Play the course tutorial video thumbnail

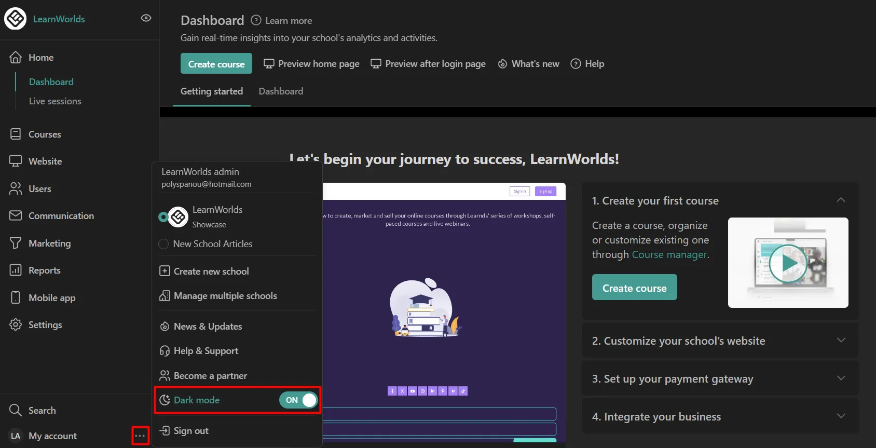tap(787, 263)
